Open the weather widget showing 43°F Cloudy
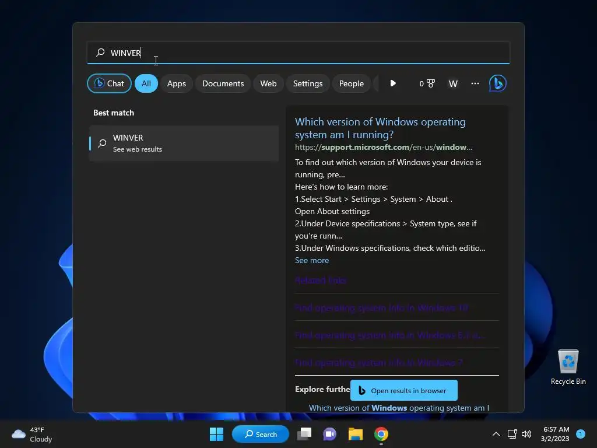This screenshot has width=597, height=448. pyautogui.click(x=32, y=434)
